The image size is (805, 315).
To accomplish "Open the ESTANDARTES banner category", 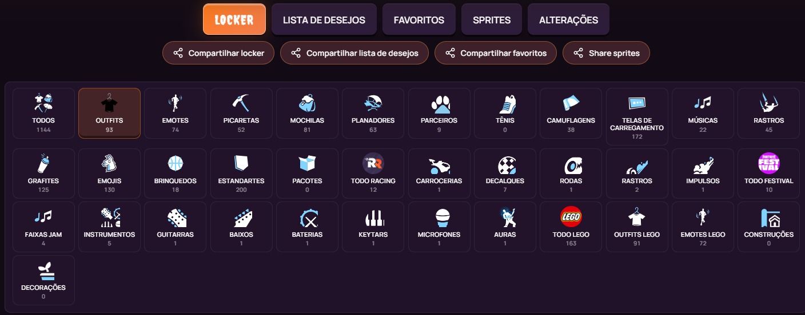I will [241, 173].
